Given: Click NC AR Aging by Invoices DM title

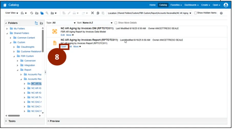Looking at the screenshot, I should (87, 28).
